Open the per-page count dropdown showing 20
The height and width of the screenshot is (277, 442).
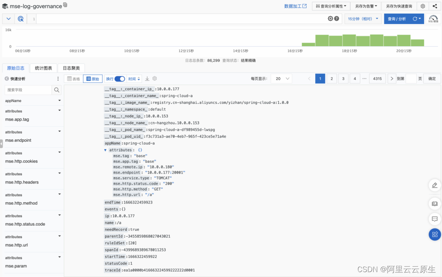[281, 79]
